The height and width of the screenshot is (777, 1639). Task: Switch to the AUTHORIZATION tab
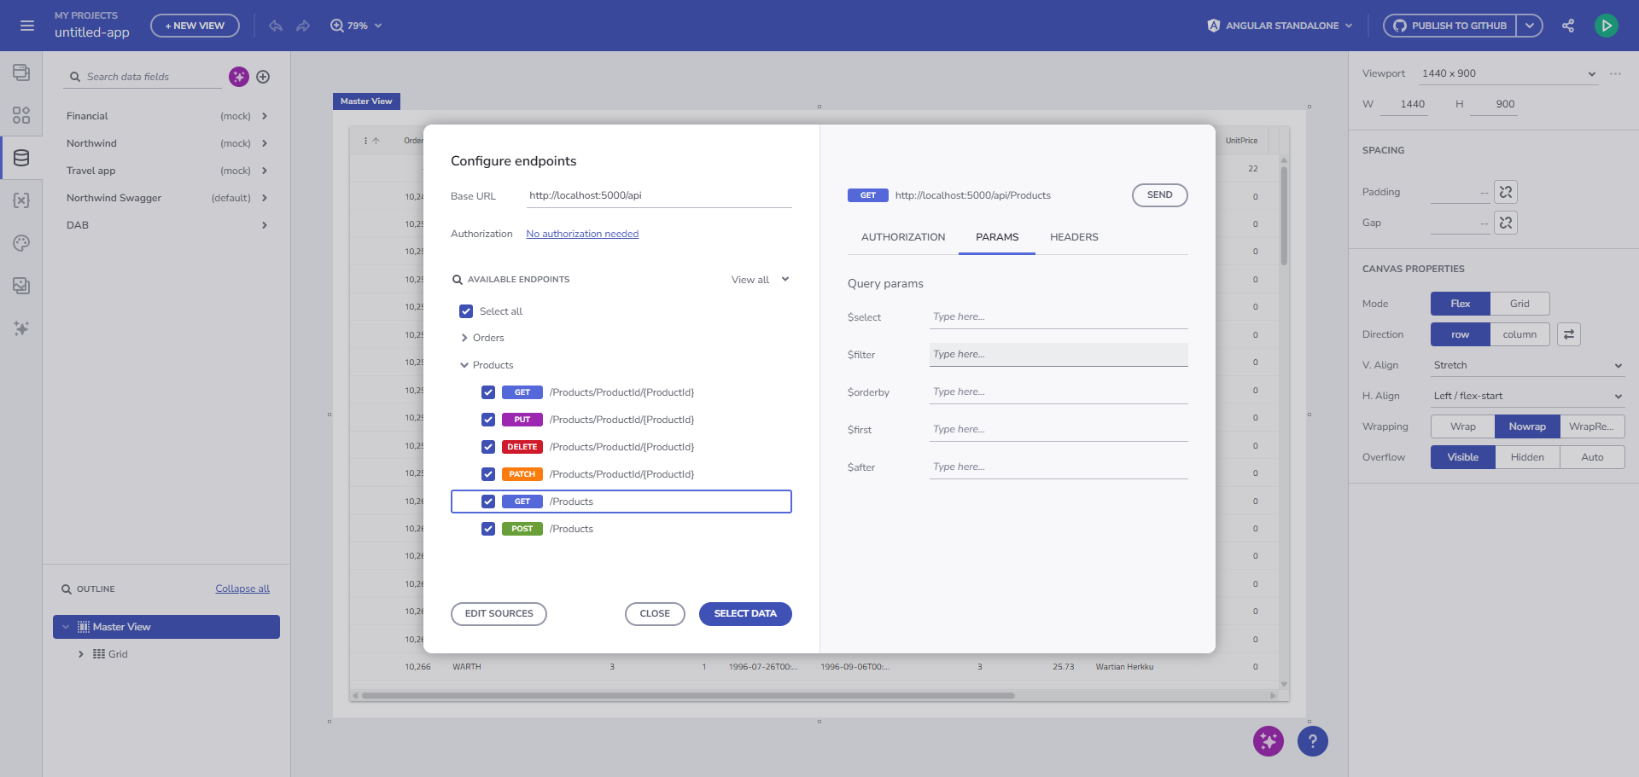pos(902,237)
